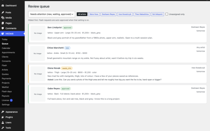Open License in the sidebar

(5, 100)
